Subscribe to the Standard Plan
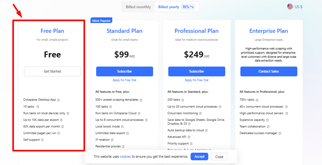Viewport: 322px width, 165px height. [124, 71]
